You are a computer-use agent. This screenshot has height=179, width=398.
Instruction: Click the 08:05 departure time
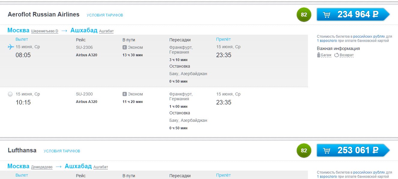tap(23, 55)
